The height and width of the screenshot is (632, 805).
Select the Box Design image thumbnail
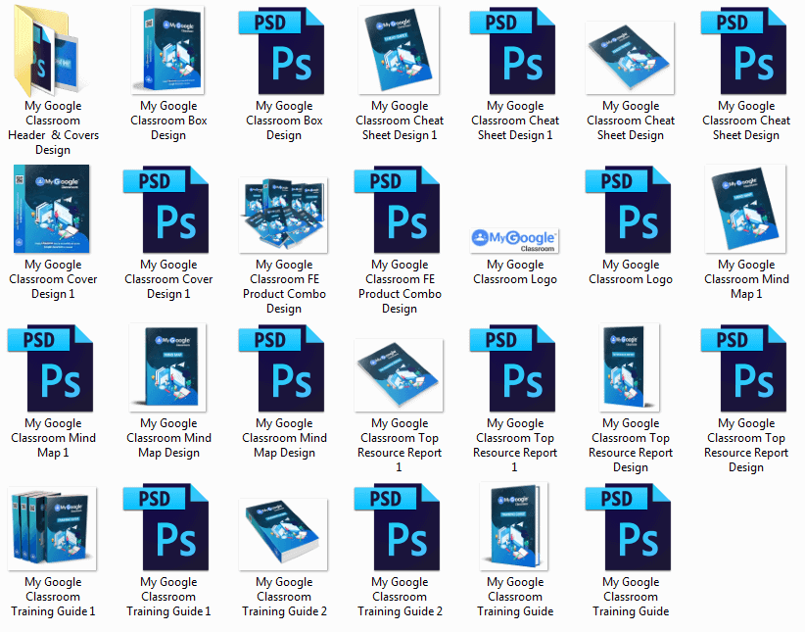coord(167,50)
